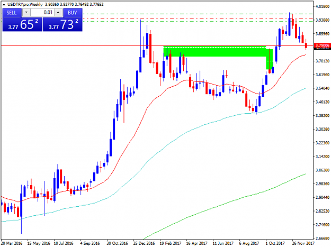This screenshot has height=248, width=331.
Task: Decrease lot volume with the down arrow
Action: coord(26,13)
